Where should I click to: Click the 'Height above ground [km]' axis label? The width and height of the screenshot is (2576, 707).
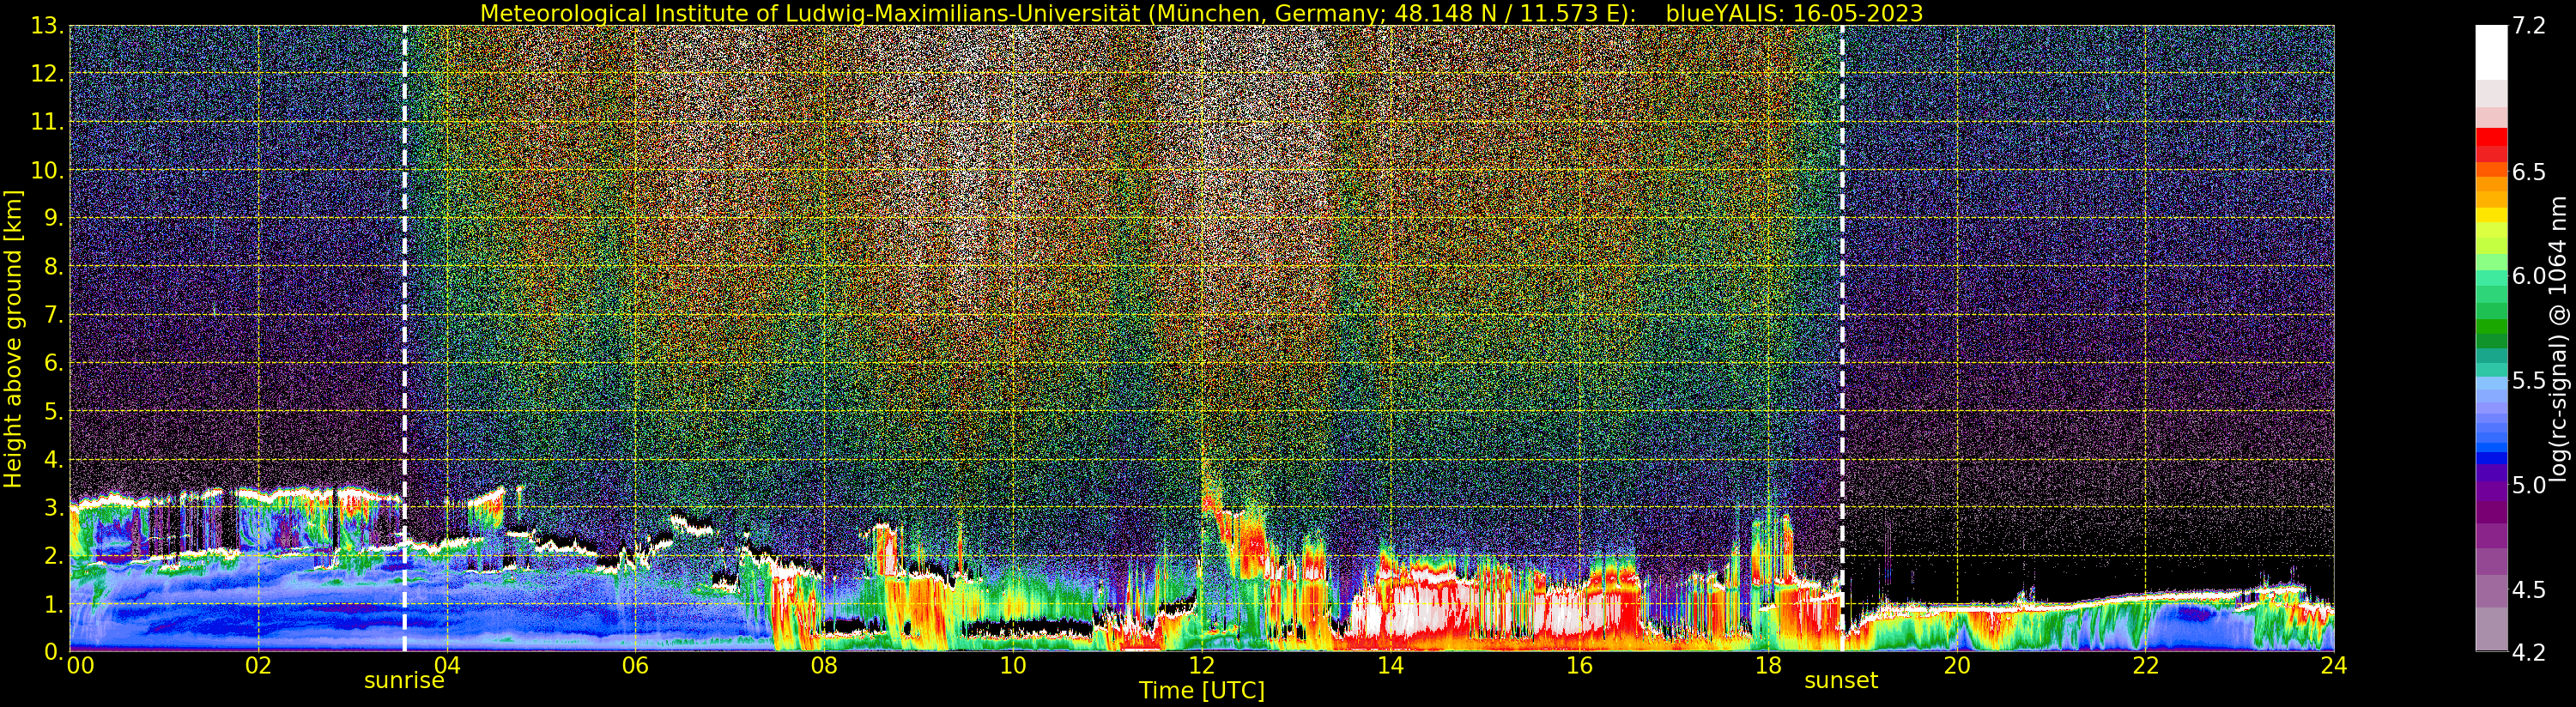pos(13,338)
